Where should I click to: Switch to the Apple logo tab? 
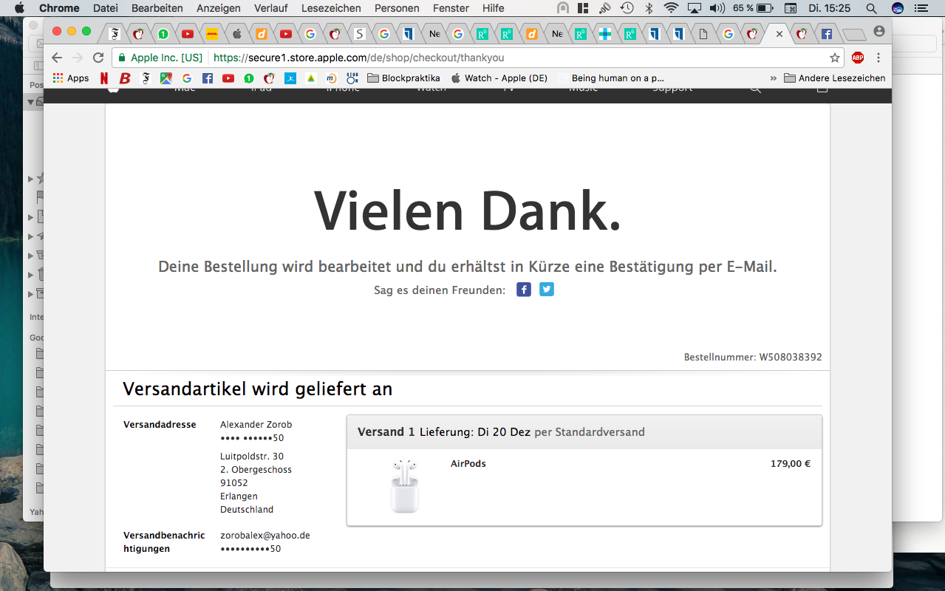[x=236, y=34]
